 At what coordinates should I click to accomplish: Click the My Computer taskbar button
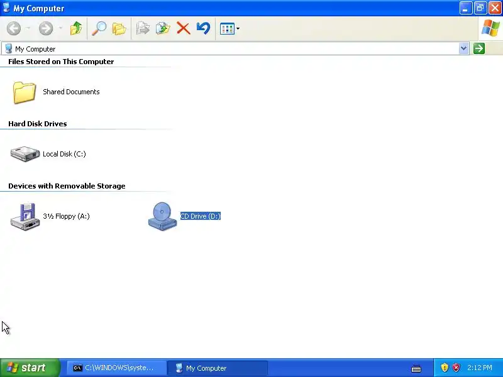pos(218,368)
